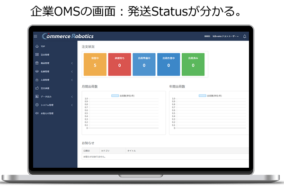Screen dimensions: 284x189
Task: Click the 商品管理 gift box icon
Action: pyautogui.click(x=36, y=63)
